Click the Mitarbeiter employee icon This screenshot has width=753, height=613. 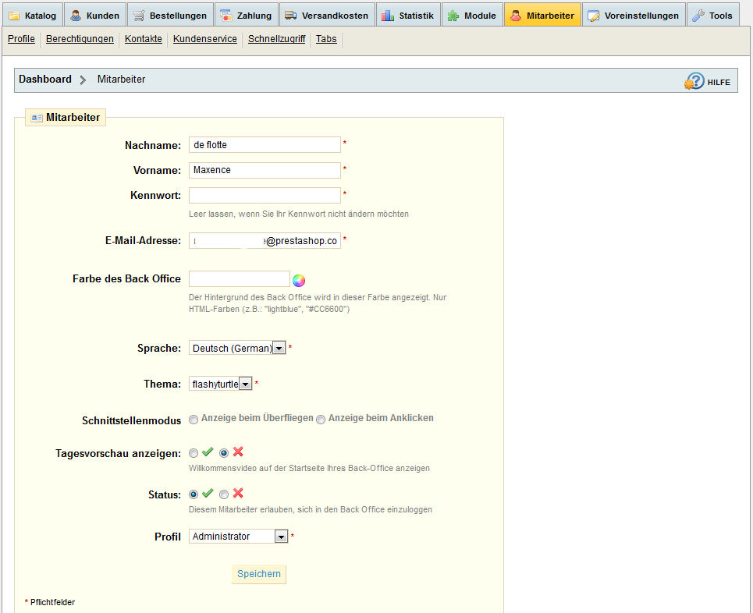(x=516, y=16)
